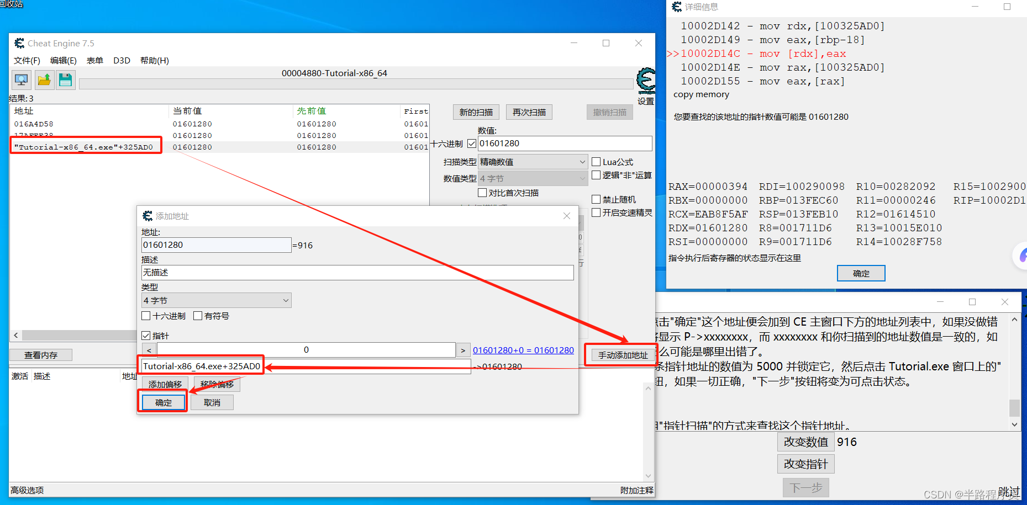Click 高级选项 in the status bar
Screen dimensions: 1027x505
[x=27, y=490]
